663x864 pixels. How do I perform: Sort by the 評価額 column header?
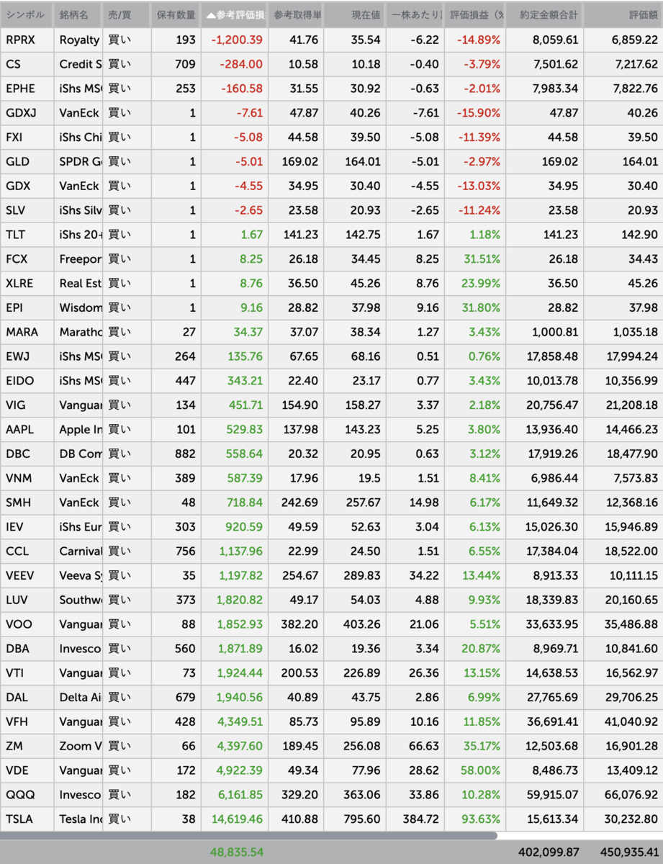623,15
